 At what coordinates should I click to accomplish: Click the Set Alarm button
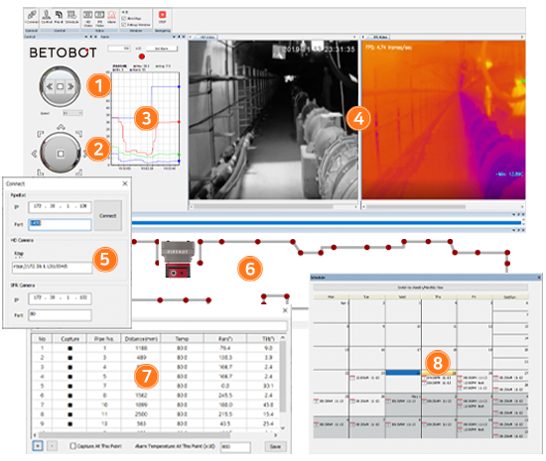[162, 49]
